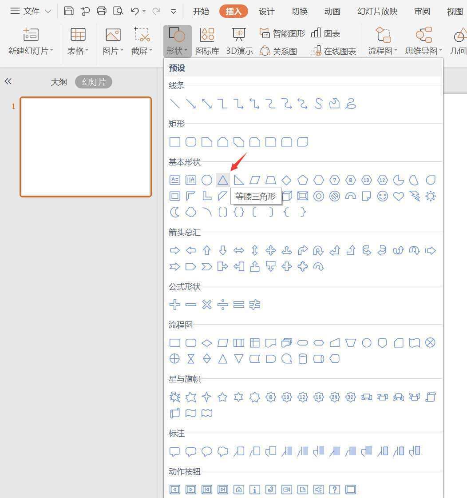This screenshot has height=498, width=467.
Task: Pick the five-point star shape
Action: click(x=222, y=397)
